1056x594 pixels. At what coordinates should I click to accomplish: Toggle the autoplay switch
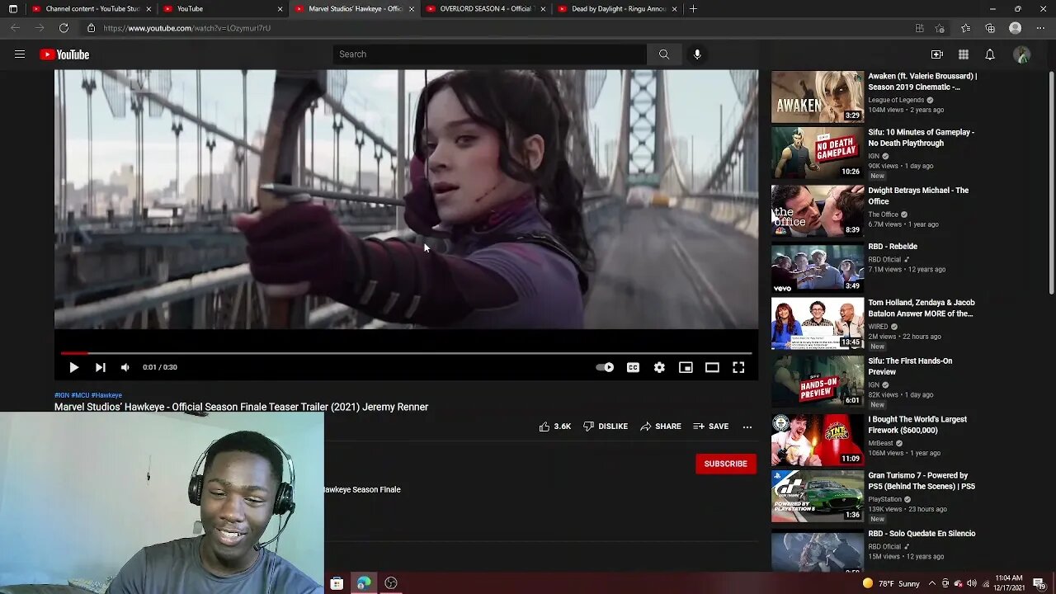pos(605,367)
